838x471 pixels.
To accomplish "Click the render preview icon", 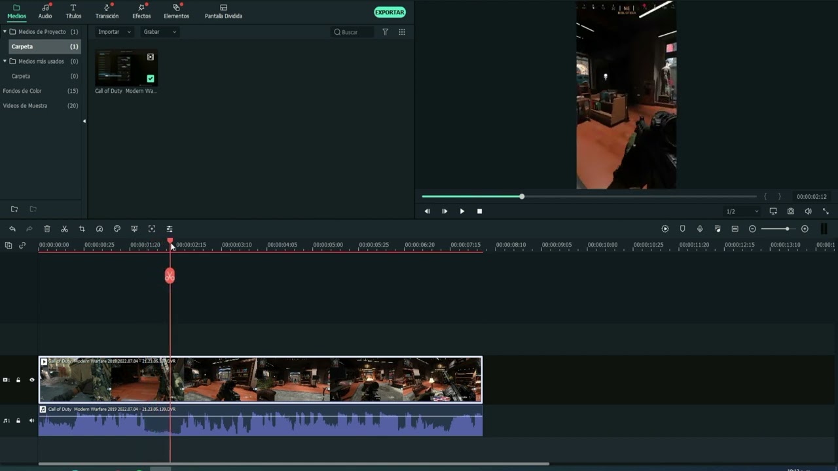I will coord(665,229).
